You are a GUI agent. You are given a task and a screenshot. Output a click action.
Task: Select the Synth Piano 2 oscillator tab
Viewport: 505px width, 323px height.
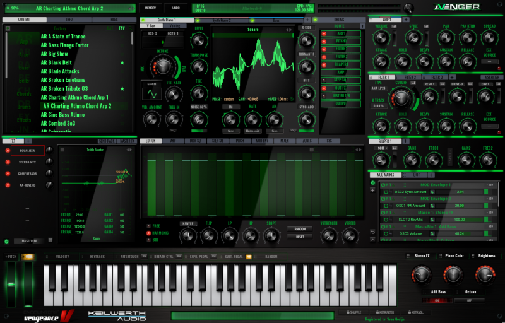pyautogui.click(x=222, y=20)
